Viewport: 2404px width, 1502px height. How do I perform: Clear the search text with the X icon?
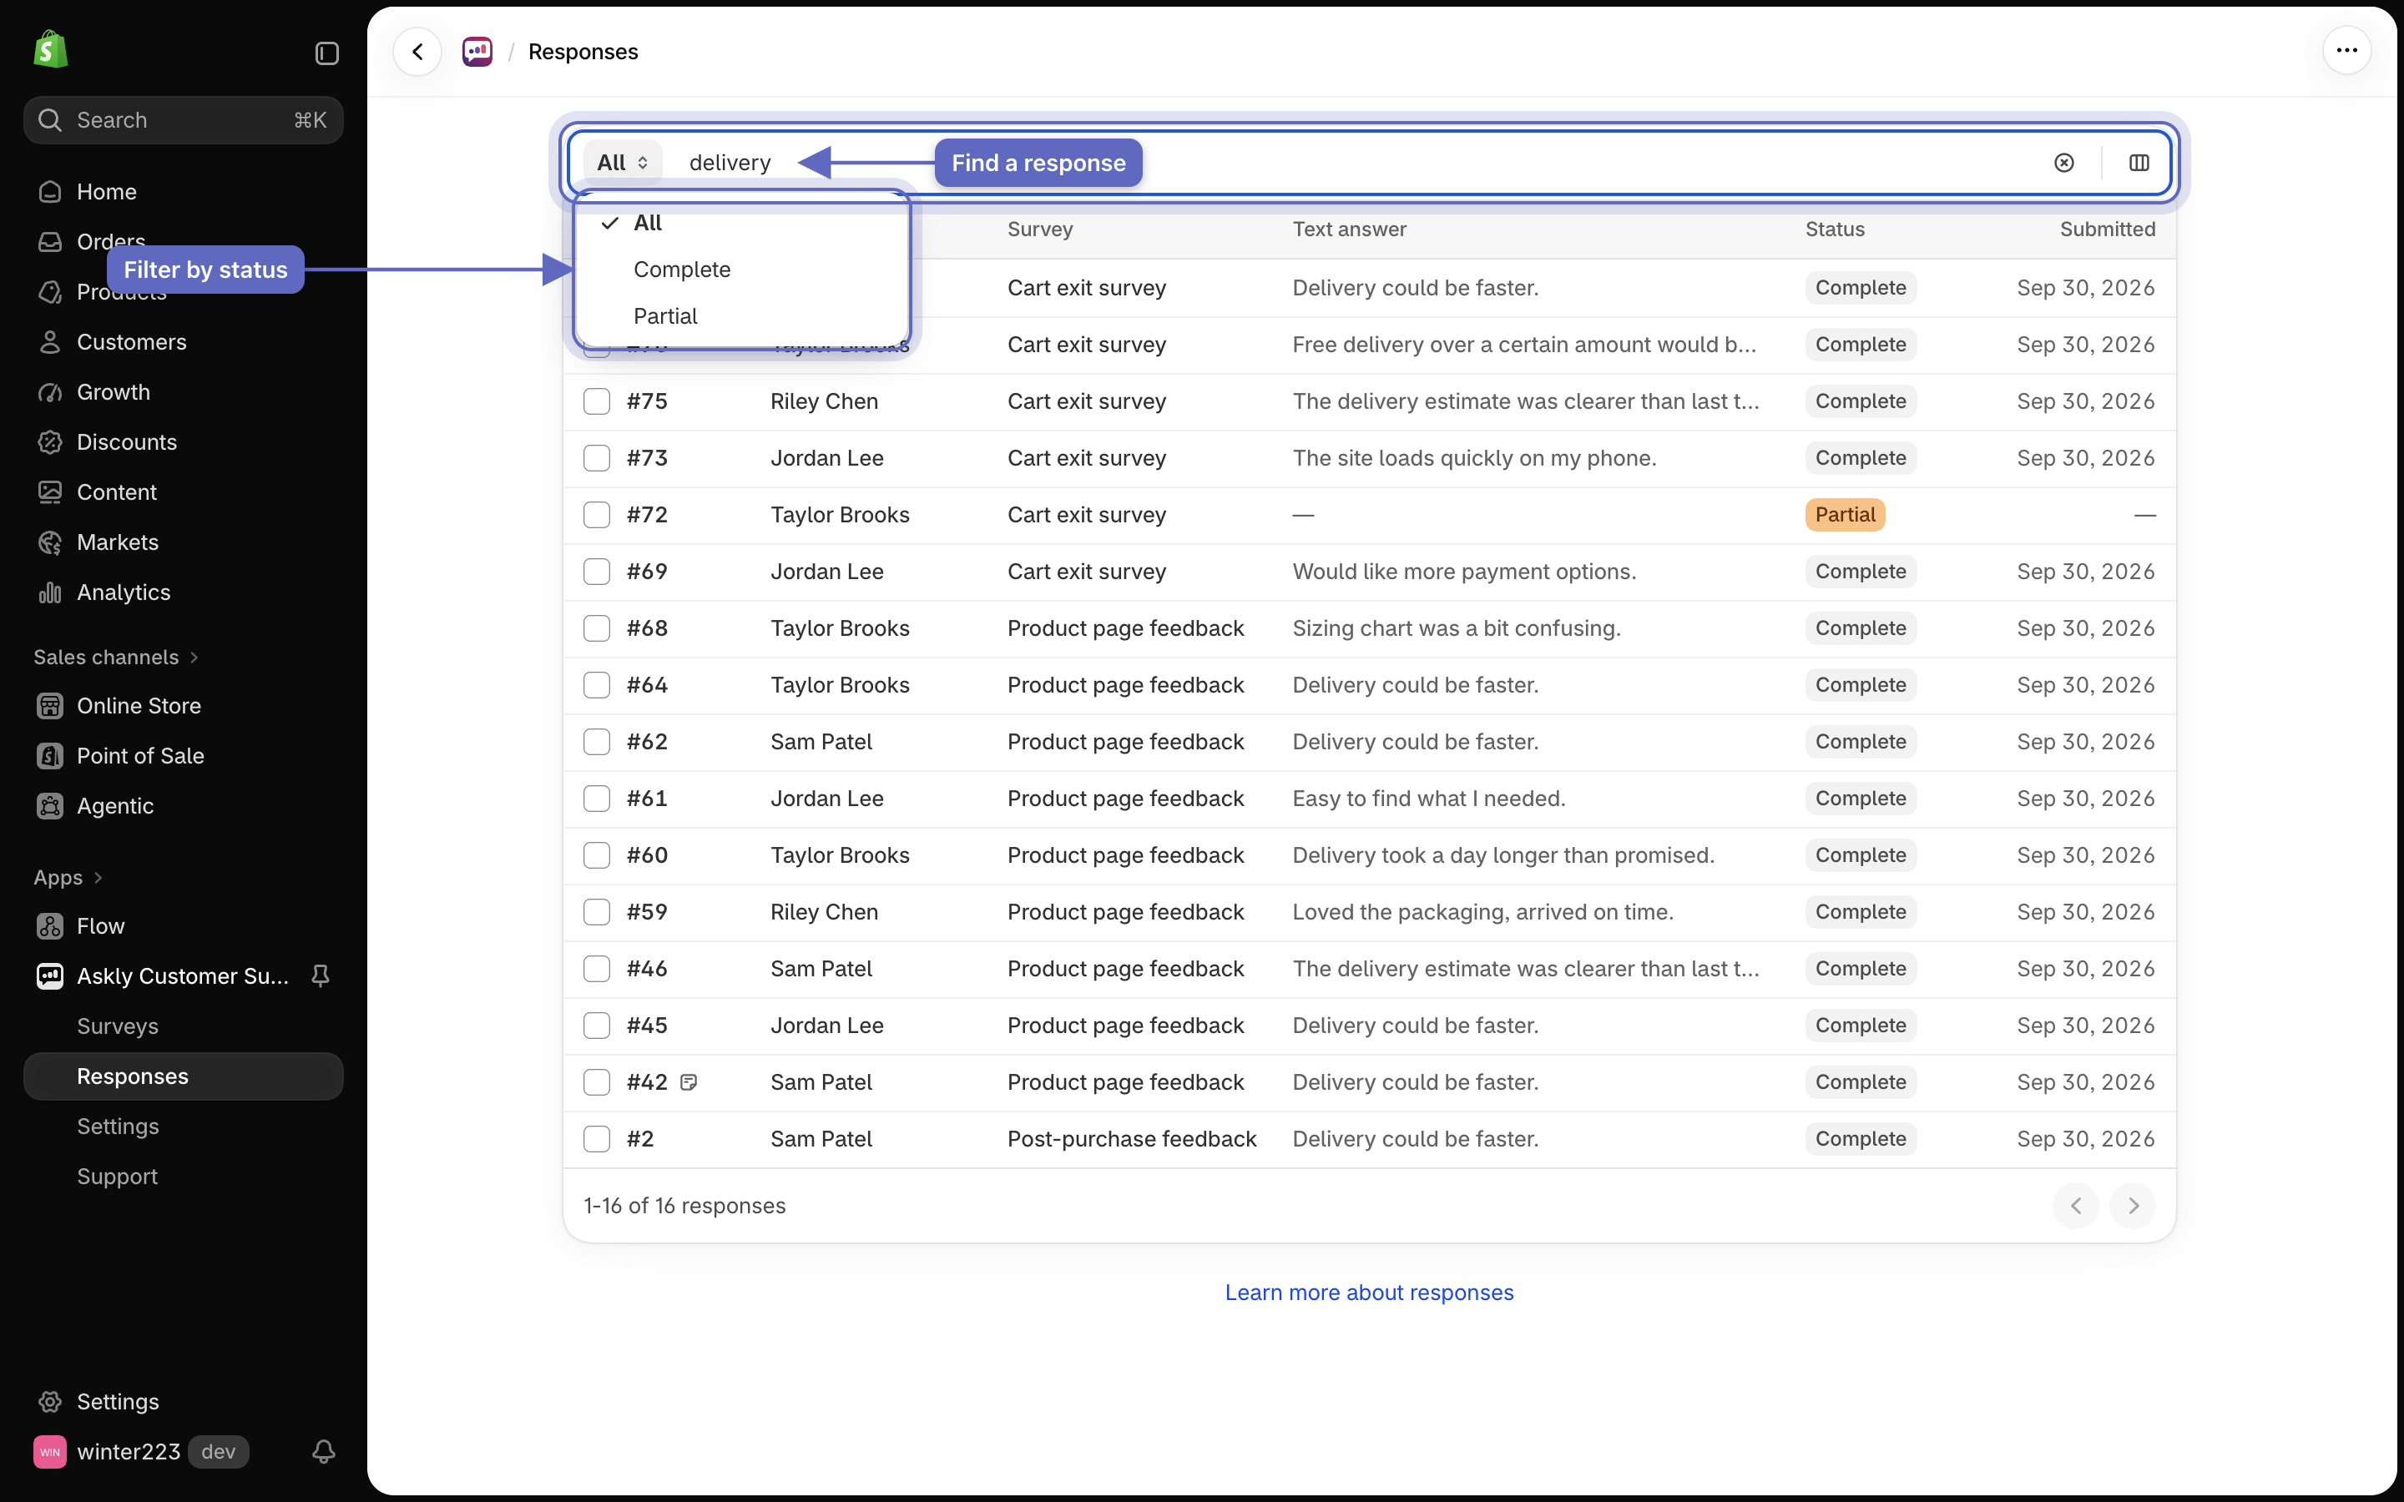pyautogui.click(x=2063, y=163)
